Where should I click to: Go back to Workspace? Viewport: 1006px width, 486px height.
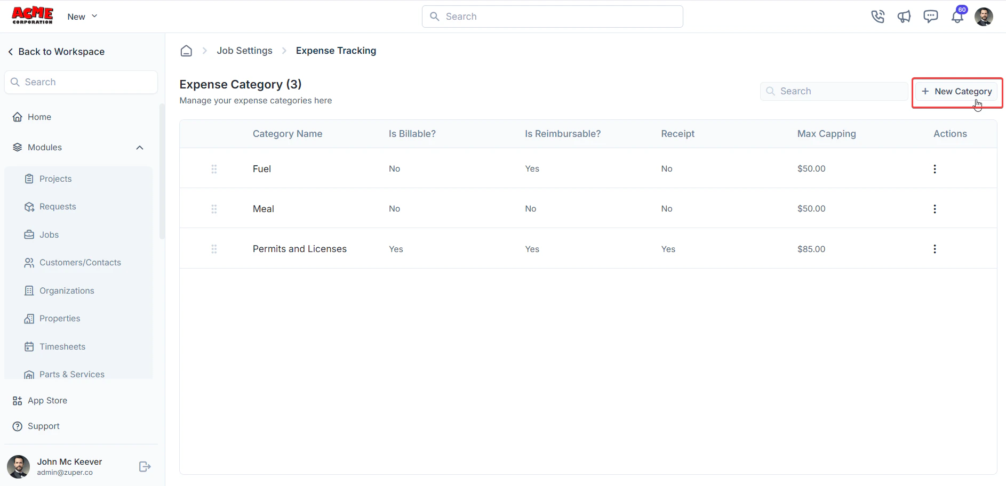56,52
